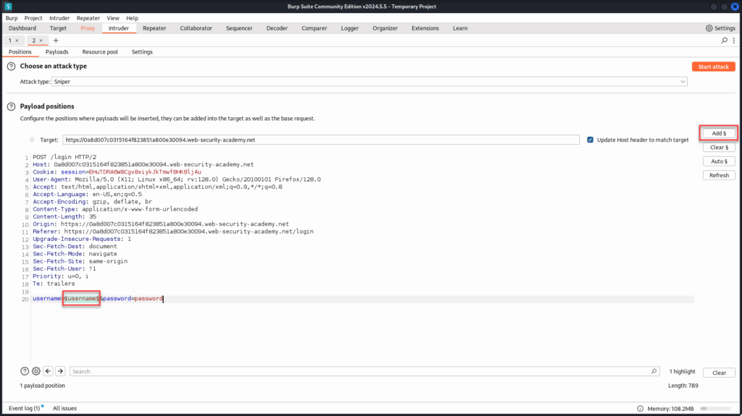Select the Resource pool sub-tab
Screen dimensions: 742x416
pos(100,52)
